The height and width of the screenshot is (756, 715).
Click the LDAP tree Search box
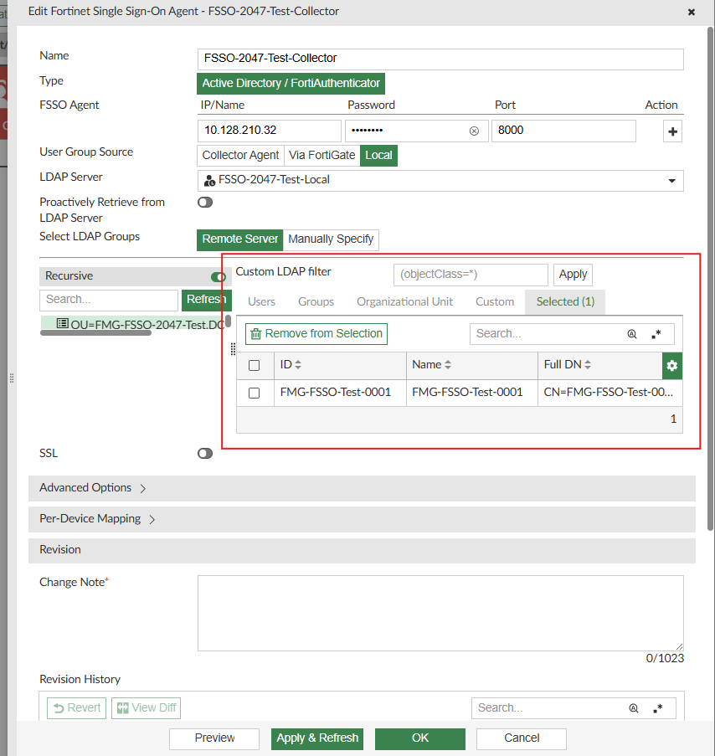coord(109,300)
